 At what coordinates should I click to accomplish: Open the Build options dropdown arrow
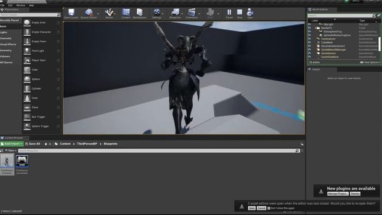[218, 14]
